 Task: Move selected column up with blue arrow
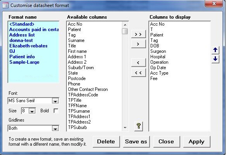[x=216, y=50]
